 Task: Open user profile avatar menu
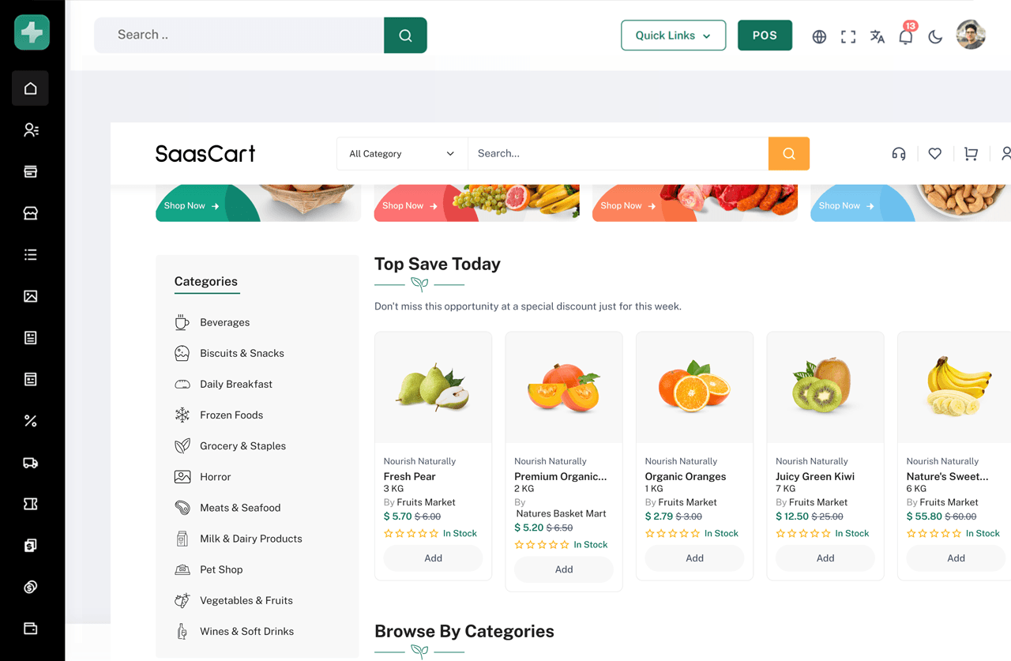point(971,36)
